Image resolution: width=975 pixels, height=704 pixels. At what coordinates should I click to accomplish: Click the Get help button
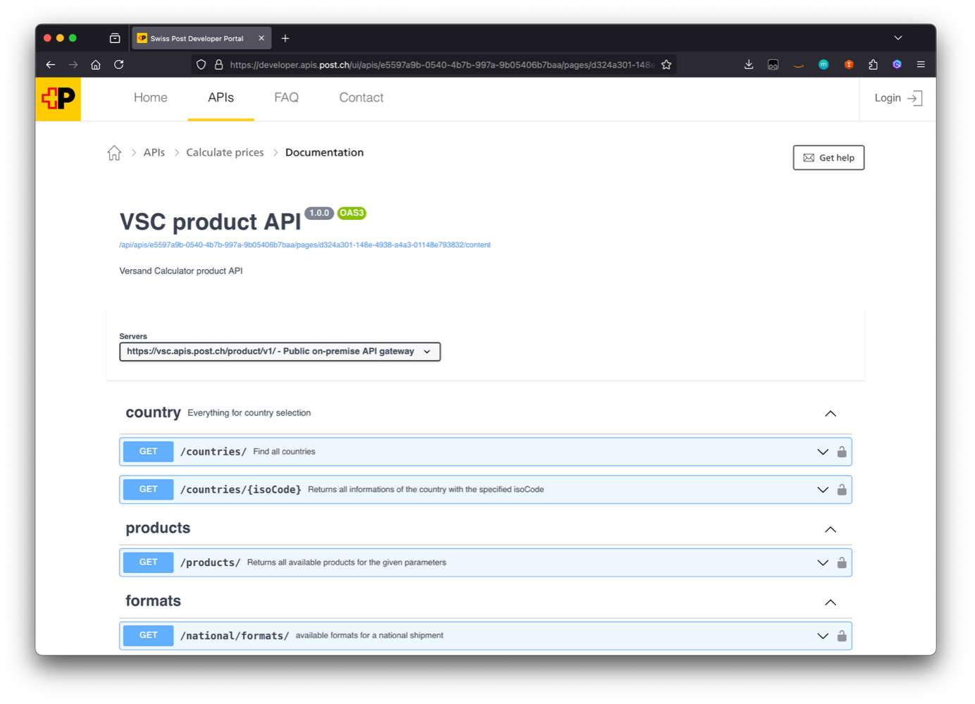(x=828, y=158)
